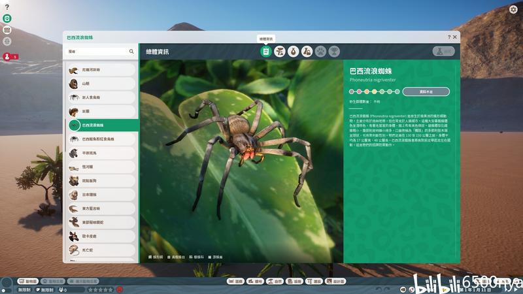Switch to the branch-shaped habitat tab icon
523x294 pixels.
coord(280,52)
